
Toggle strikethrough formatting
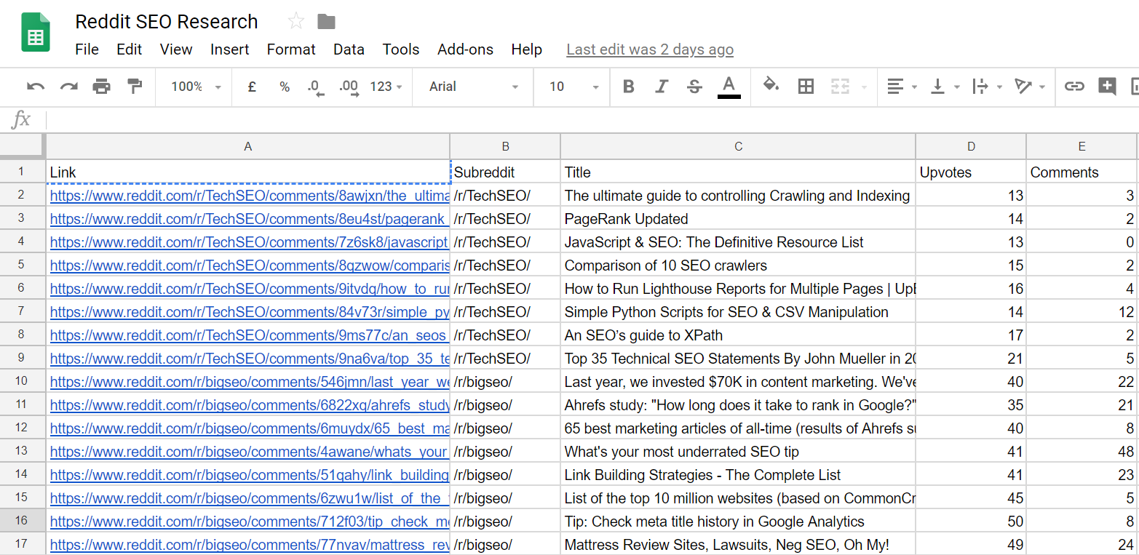(694, 87)
